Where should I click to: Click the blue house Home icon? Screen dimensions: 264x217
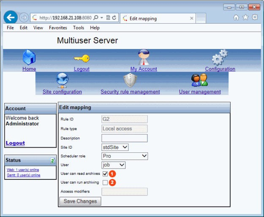(29, 57)
